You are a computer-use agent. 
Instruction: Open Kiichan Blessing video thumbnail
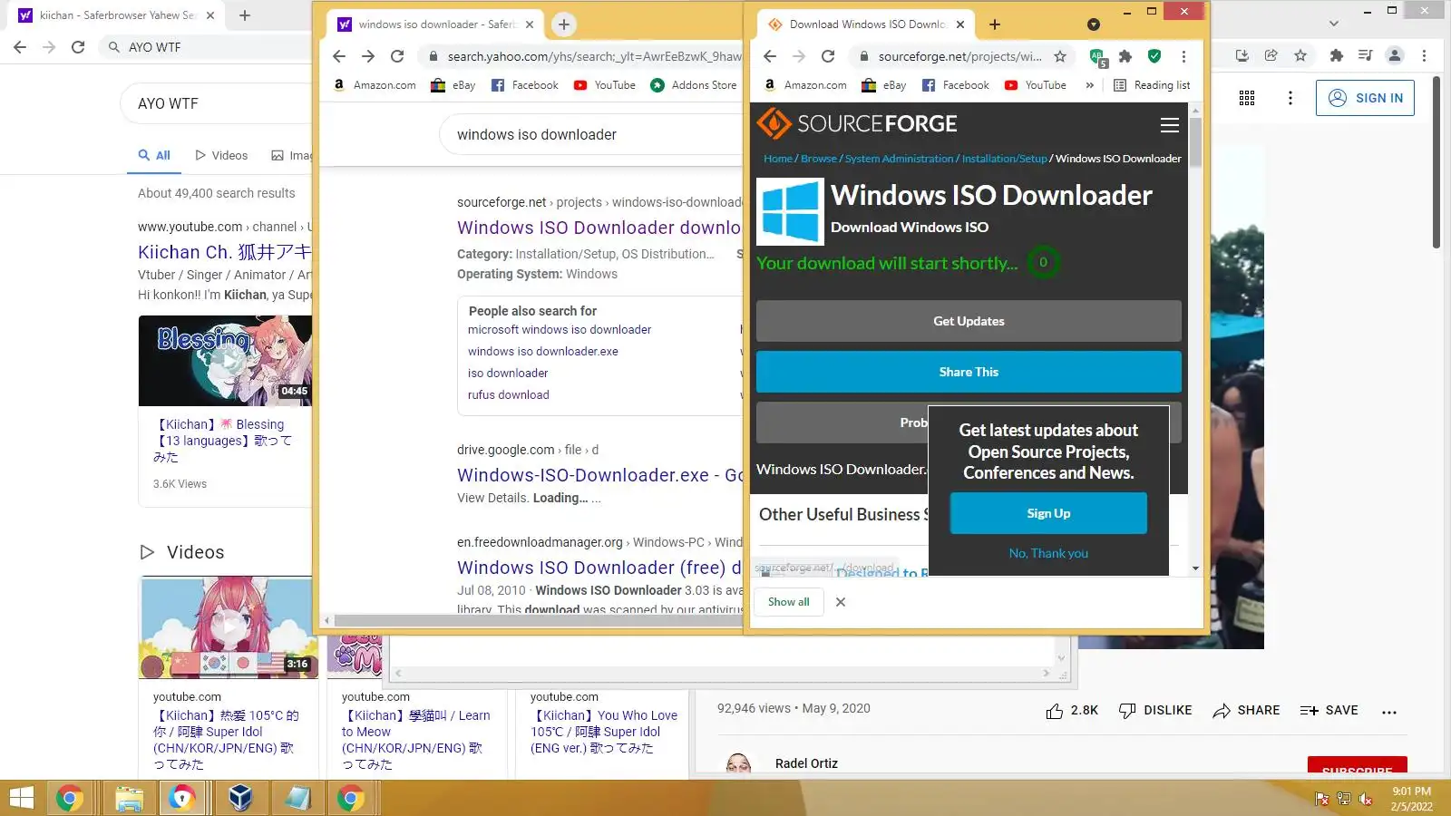tap(225, 361)
